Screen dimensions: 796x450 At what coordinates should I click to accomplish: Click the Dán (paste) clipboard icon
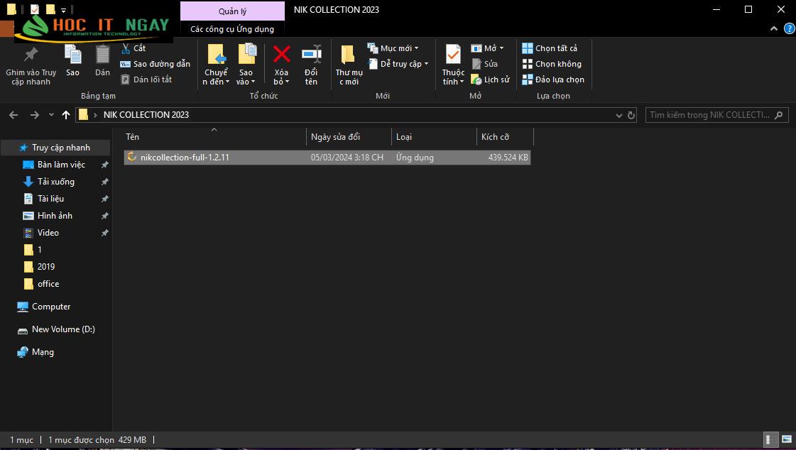(x=102, y=60)
